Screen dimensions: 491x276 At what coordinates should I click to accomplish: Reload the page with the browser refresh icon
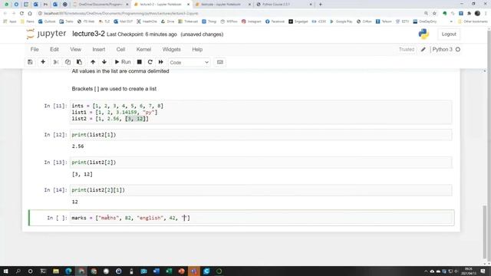(21, 14)
